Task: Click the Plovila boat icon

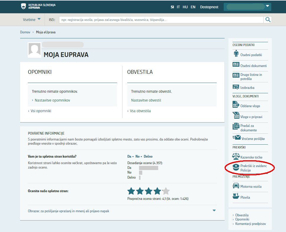Action: click(x=236, y=196)
